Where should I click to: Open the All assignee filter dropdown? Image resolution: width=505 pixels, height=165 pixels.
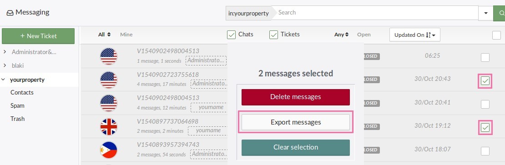point(104,35)
